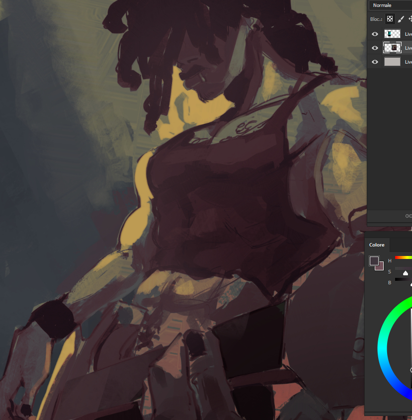The height and width of the screenshot is (420, 412).
Task: Click the link layers icon
Action: (409, 216)
